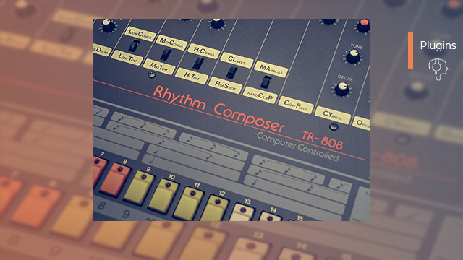463x260 pixels.
Task: Tap the yellow step 11 button
Action: [189, 204]
